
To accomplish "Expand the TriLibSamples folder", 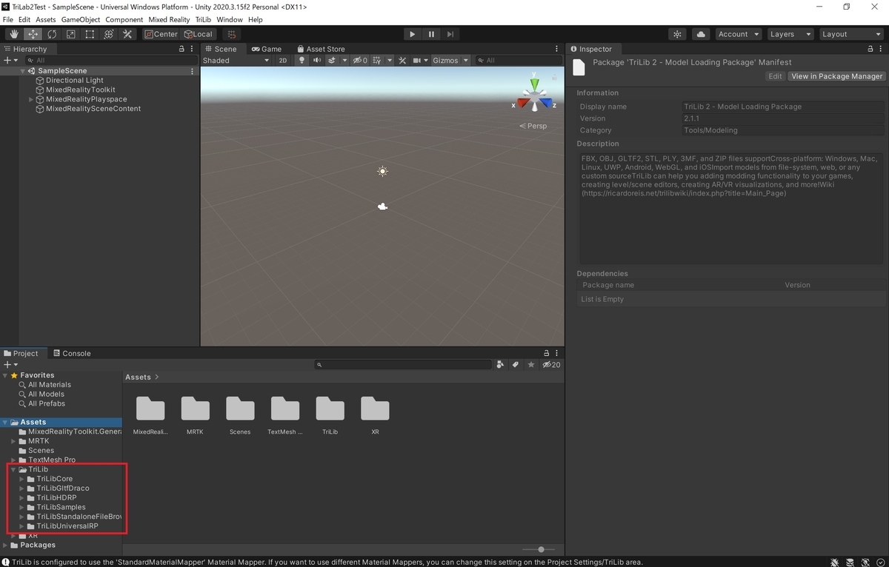I will point(22,507).
